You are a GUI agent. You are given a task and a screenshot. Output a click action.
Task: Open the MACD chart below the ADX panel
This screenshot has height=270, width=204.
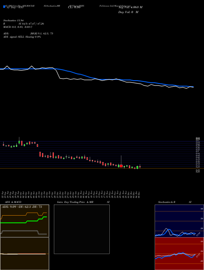point(24,254)
